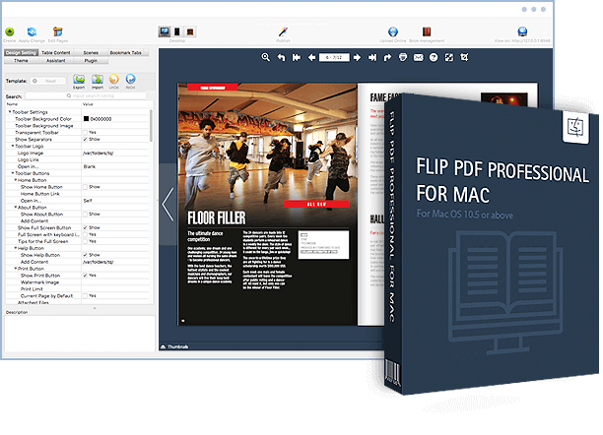
Task: Toggle the Transparent Toolbar checkbox
Action: [85, 132]
